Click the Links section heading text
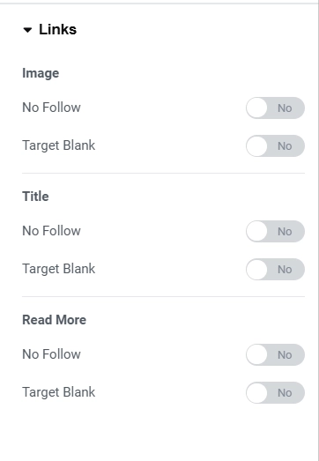Screen dimensions: 319x461 pos(57,29)
